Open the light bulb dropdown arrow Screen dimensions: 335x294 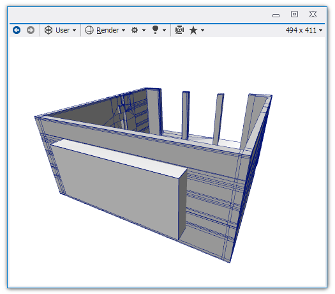pos(164,31)
